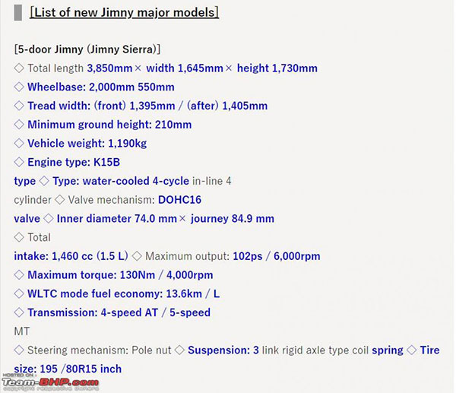Click the 'width 1,645mm' link
Screen dimensions: 456x393
(x=189, y=68)
